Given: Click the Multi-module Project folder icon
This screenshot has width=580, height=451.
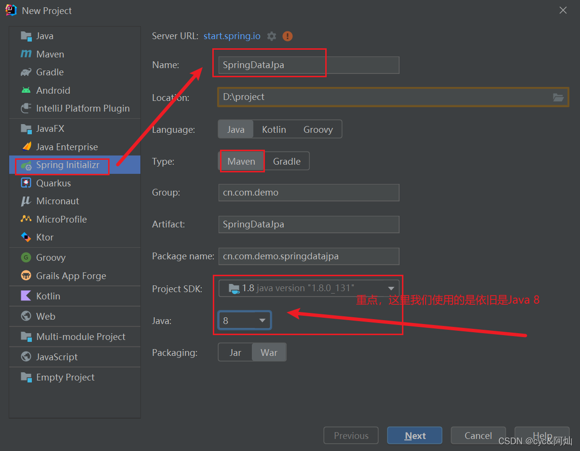Looking at the screenshot, I should [x=26, y=337].
